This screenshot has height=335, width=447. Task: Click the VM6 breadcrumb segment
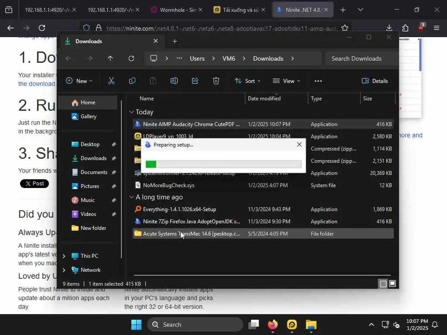(x=229, y=58)
